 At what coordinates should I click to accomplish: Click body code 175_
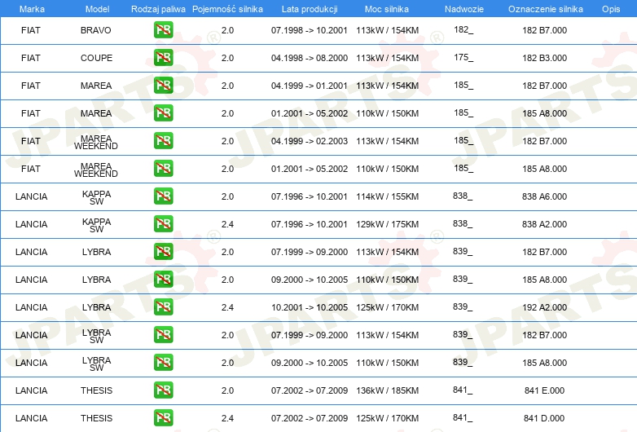[463, 57]
